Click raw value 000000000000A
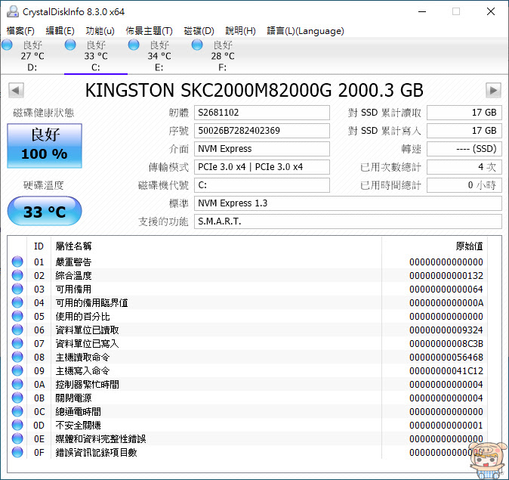The width and height of the screenshot is (509, 480). point(446,303)
